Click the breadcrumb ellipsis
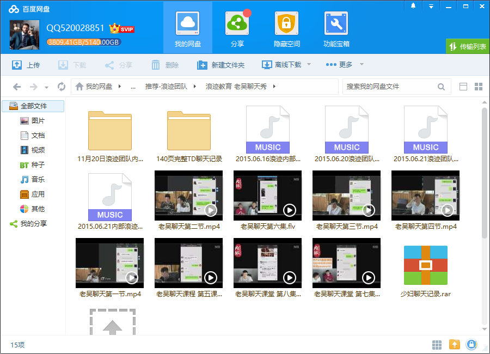The image size is (490, 354). (133, 87)
